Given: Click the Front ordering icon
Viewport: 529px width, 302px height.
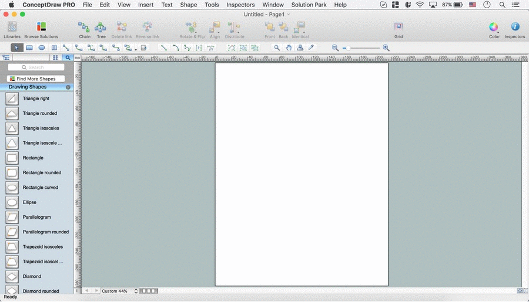Looking at the screenshot, I should [270, 26].
